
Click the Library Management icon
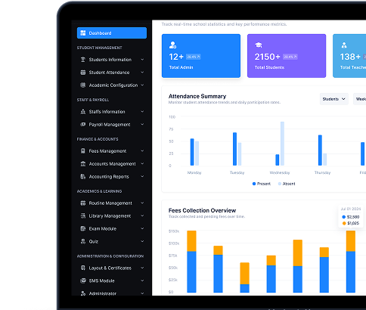tap(83, 215)
